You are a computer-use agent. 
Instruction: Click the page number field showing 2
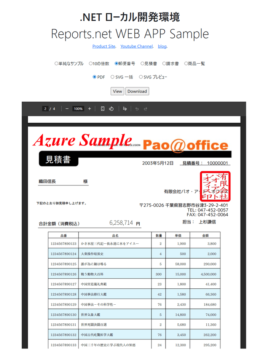(x=45, y=109)
